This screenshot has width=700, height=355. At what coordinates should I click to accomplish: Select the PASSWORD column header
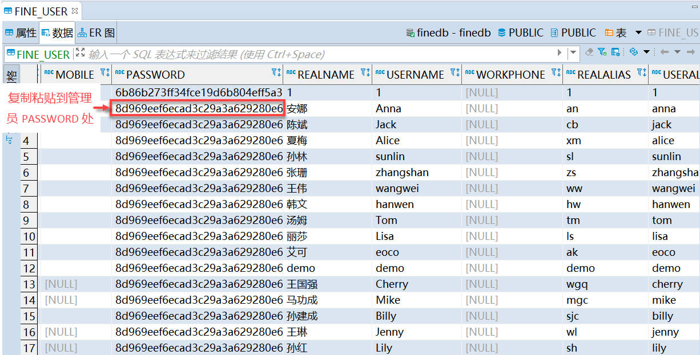(x=198, y=74)
